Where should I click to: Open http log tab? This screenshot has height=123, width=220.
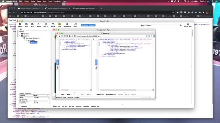(64, 106)
